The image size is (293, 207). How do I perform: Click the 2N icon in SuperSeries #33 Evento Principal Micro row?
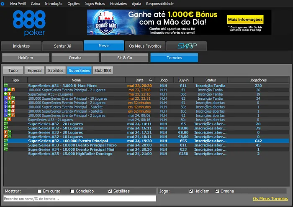pos(6,145)
